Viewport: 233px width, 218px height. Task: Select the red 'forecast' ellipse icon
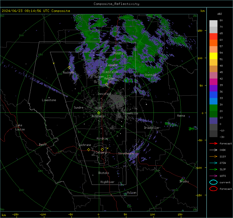213,189
